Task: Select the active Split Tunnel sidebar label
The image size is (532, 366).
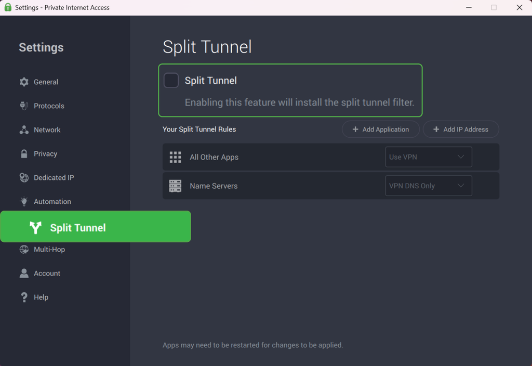Action: pos(78,228)
